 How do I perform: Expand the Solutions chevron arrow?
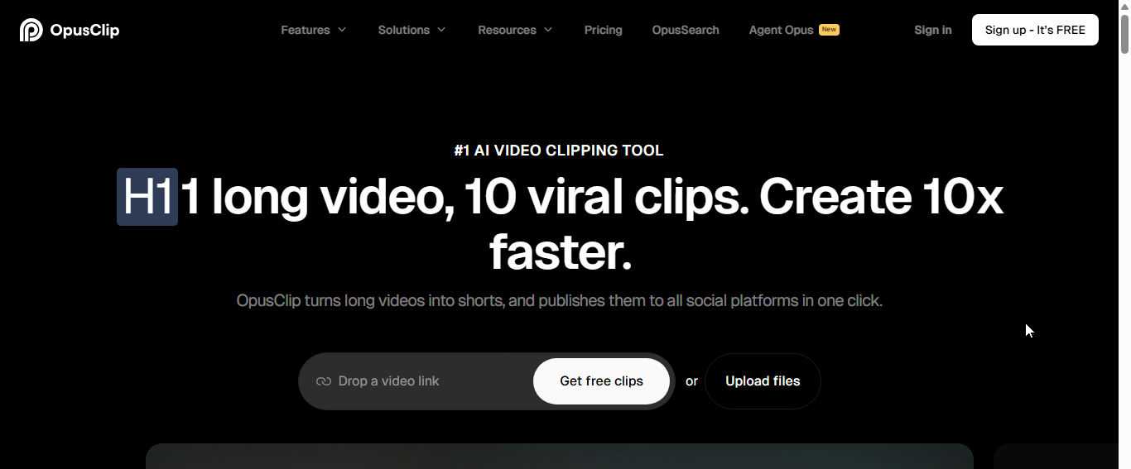pos(441,30)
